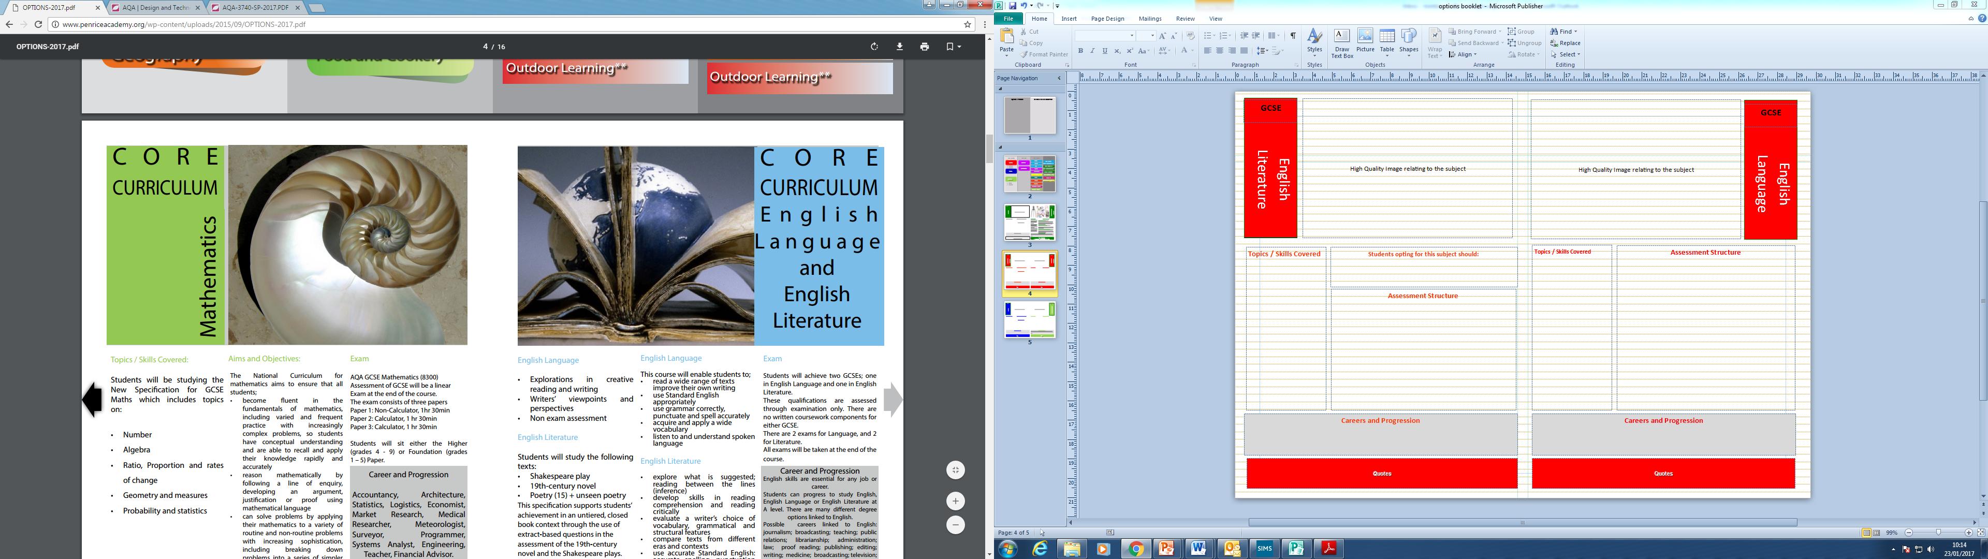
Task: Rotate the PDF clockwise
Action: [x=874, y=47]
